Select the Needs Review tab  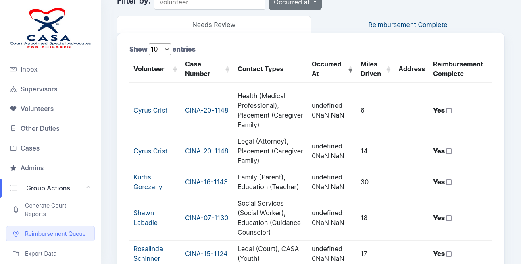pyautogui.click(x=213, y=25)
